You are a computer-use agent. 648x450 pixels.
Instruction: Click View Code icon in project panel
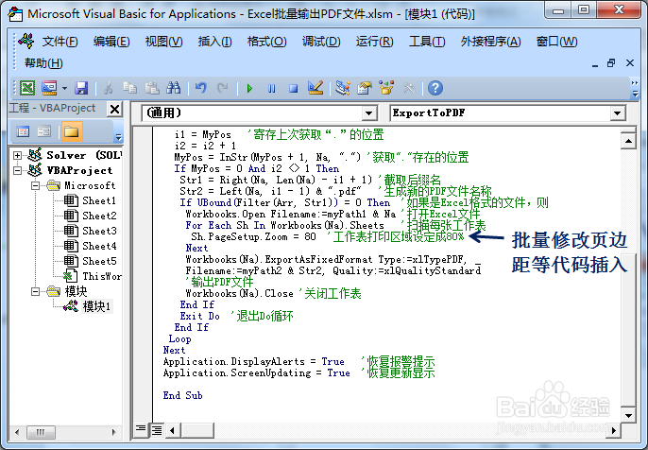click(23, 131)
